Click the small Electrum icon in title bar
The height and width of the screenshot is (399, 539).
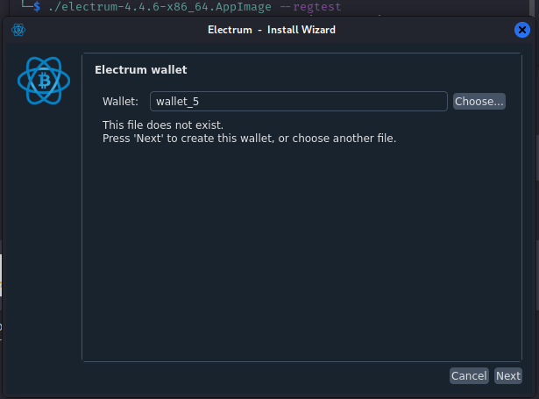coord(18,30)
